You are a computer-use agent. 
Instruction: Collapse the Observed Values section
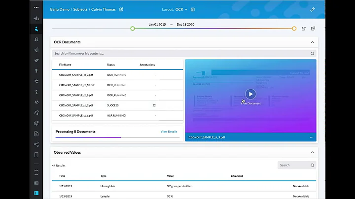(312, 152)
